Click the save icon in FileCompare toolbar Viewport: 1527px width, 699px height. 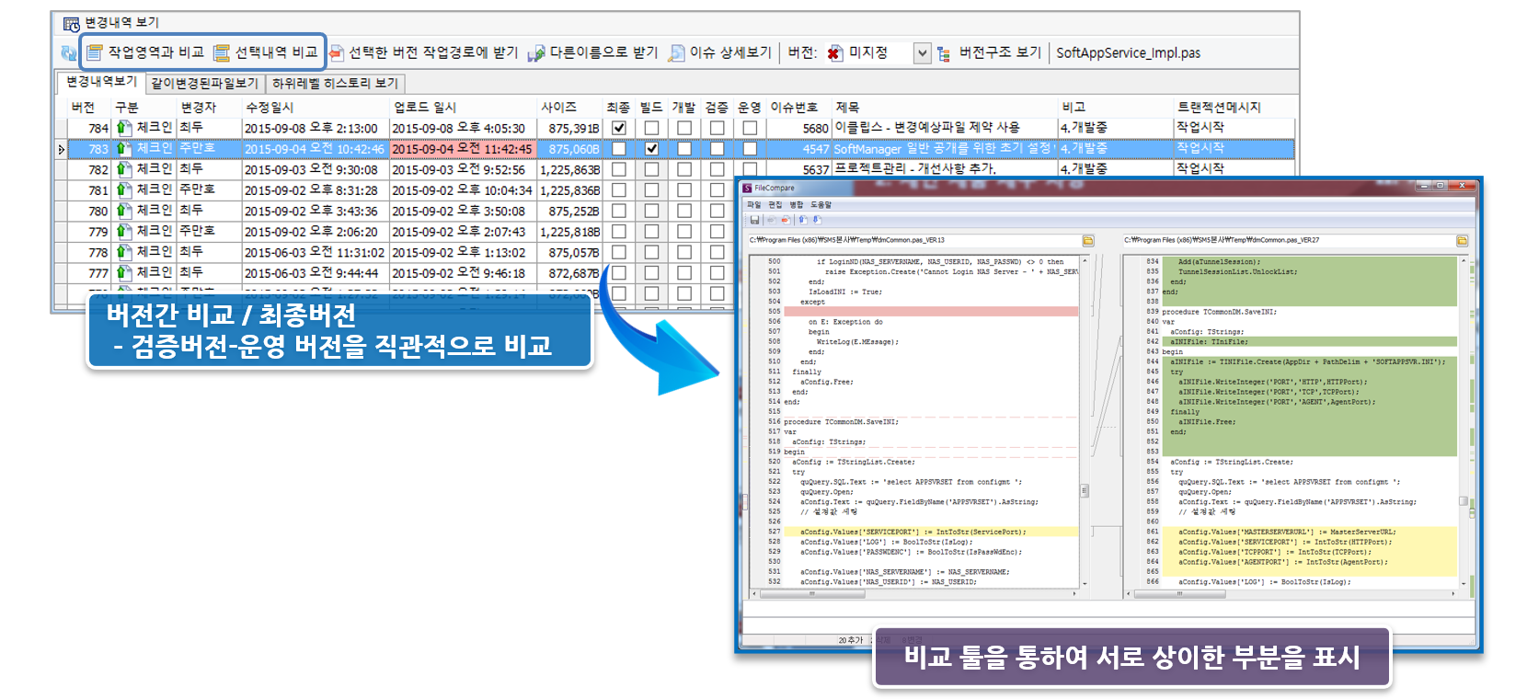click(755, 220)
